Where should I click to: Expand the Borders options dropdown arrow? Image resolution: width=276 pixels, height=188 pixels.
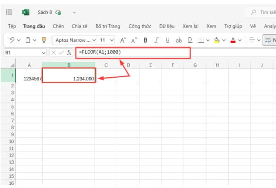[208, 40]
